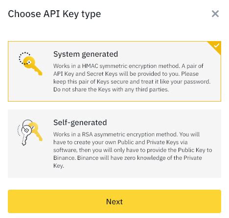Viewport: 229px width, 218px height.
Task: Click 'API Key and Secret Keys' line
Action: (126, 74)
